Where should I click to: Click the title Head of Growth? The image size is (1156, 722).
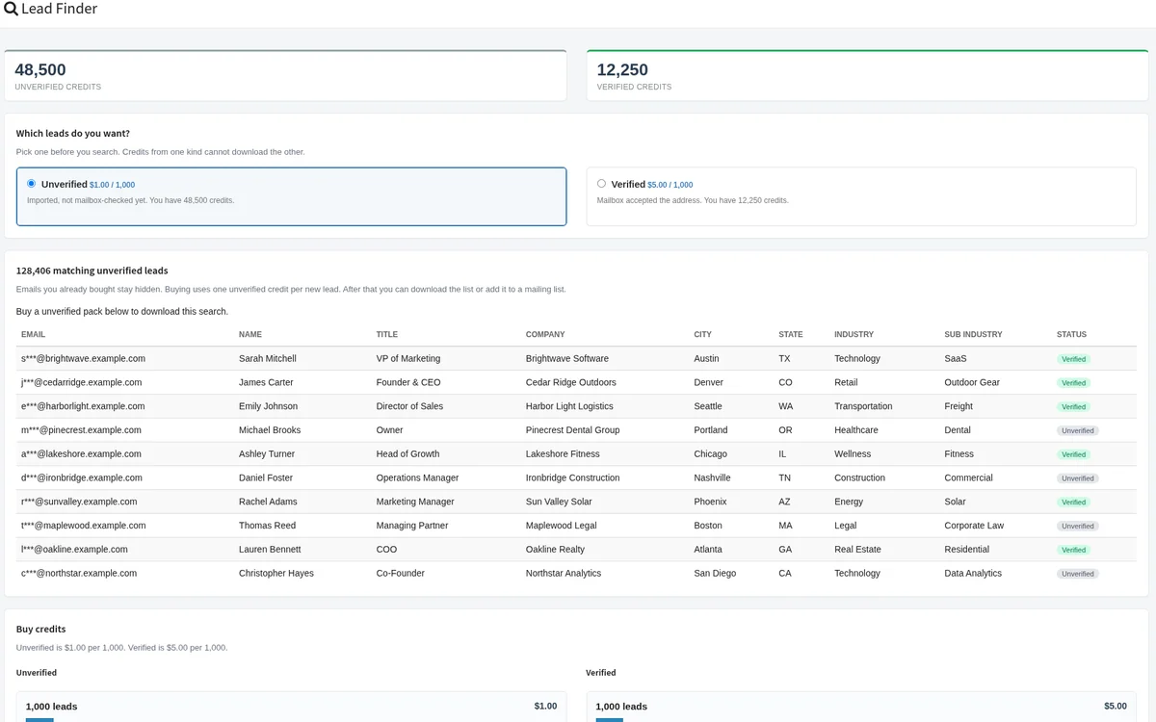pos(407,453)
